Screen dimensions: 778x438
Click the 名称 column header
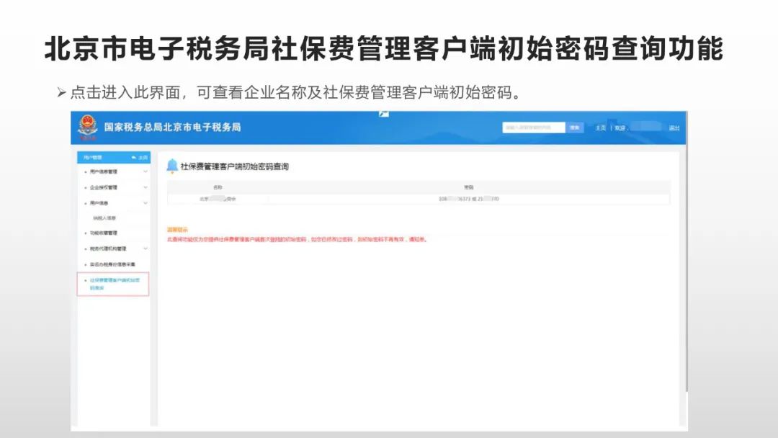coord(218,187)
